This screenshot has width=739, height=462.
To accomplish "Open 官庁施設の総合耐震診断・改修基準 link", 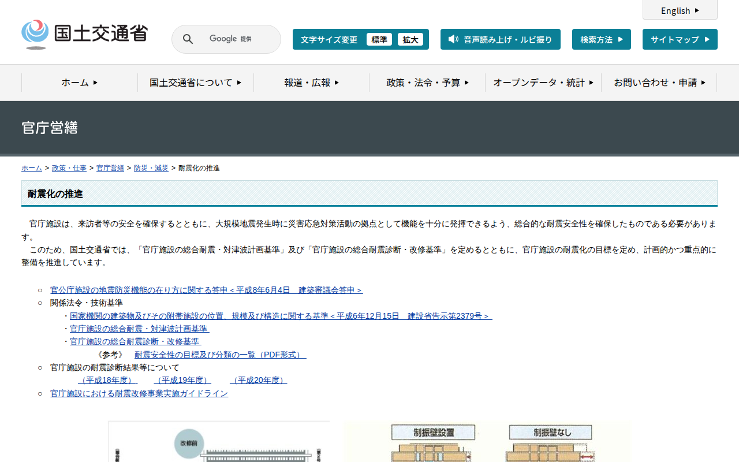I will [136, 341].
